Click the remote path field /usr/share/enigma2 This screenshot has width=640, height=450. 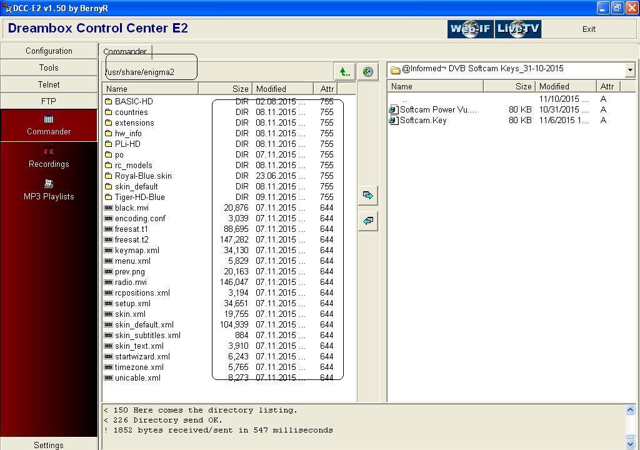(x=218, y=72)
